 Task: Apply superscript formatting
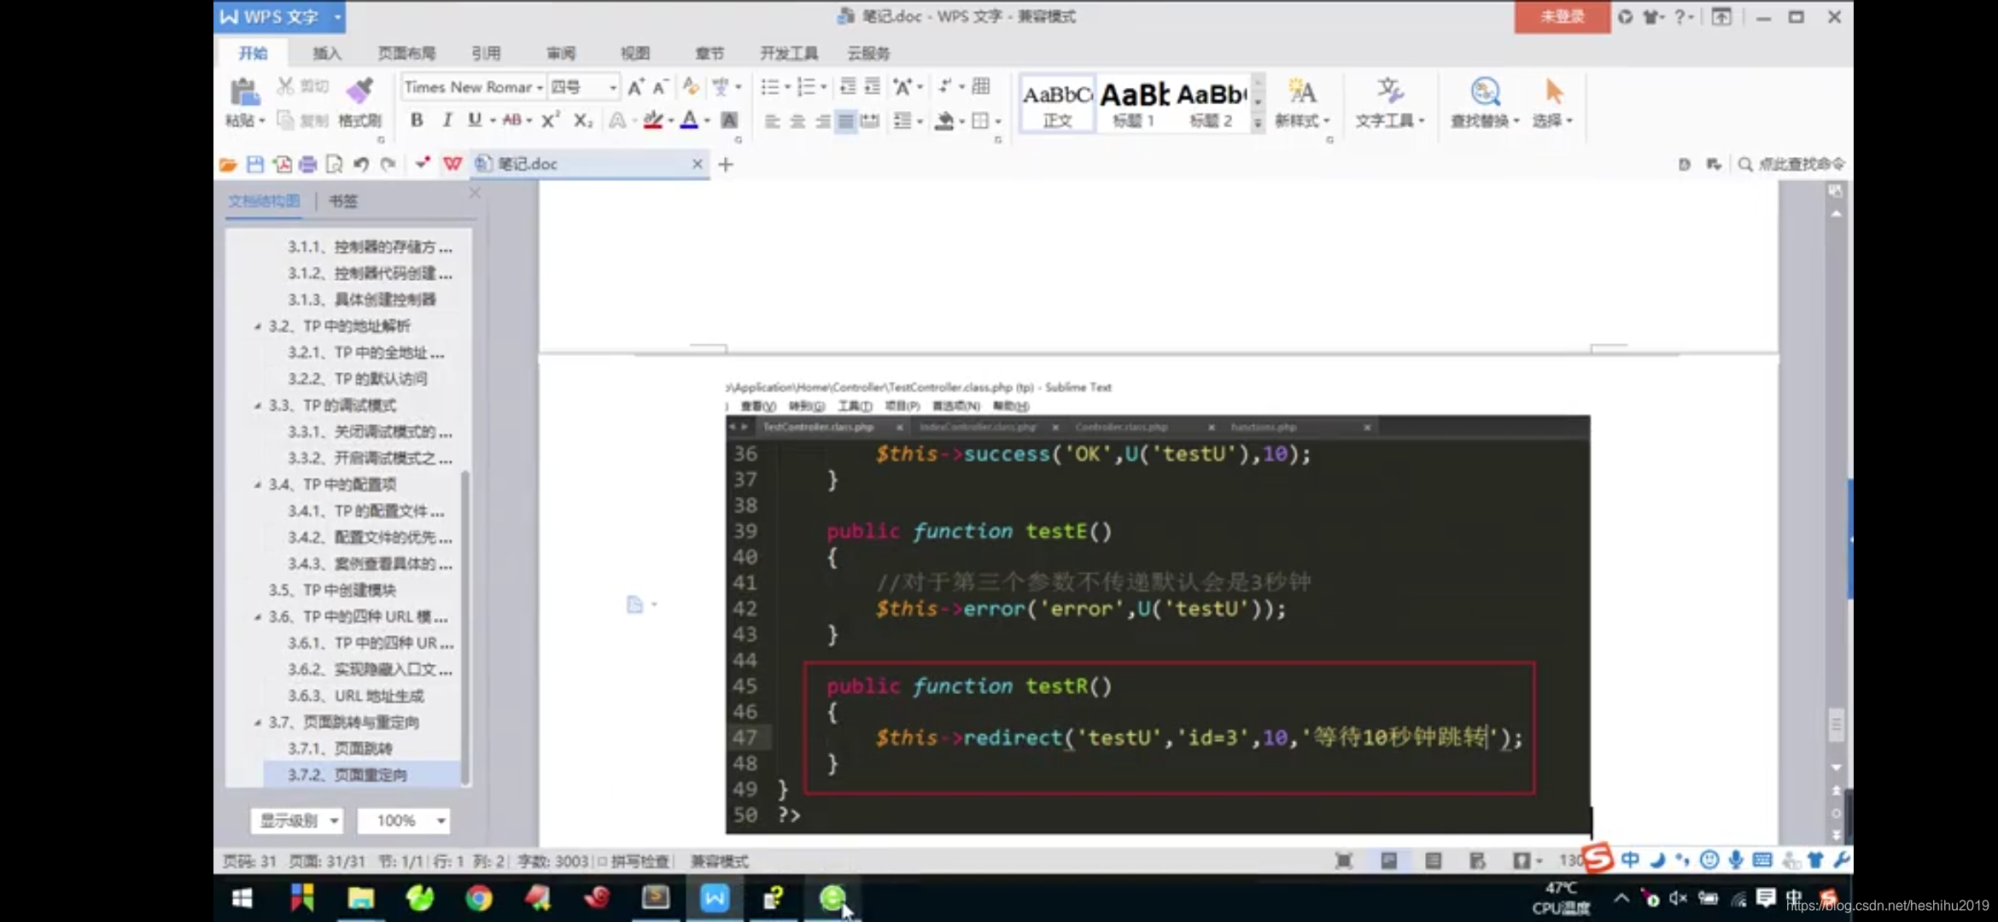(x=551, y=120)
